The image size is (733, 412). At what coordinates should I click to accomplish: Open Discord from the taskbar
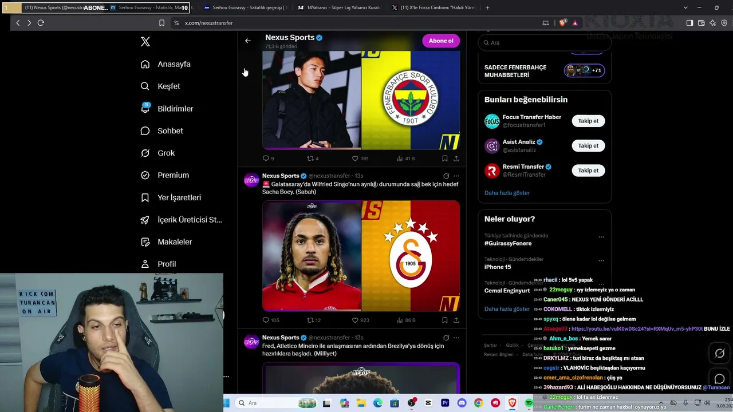coord(462,403)
